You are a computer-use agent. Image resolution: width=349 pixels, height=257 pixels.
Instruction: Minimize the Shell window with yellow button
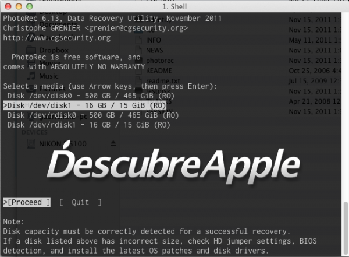(x=19, y=6)
